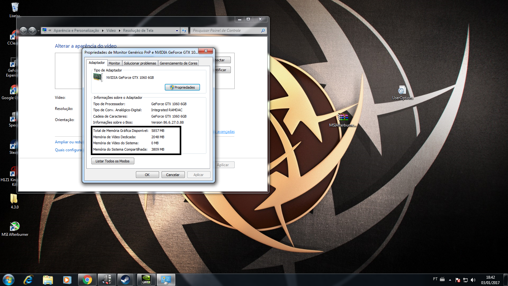Open Windows Media Player from the taskbar

click(67, 280)
